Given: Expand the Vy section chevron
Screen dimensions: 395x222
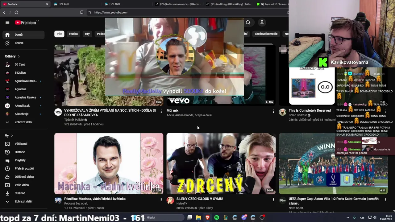Looking at the screenshot, I should click(x=12, y=136).
